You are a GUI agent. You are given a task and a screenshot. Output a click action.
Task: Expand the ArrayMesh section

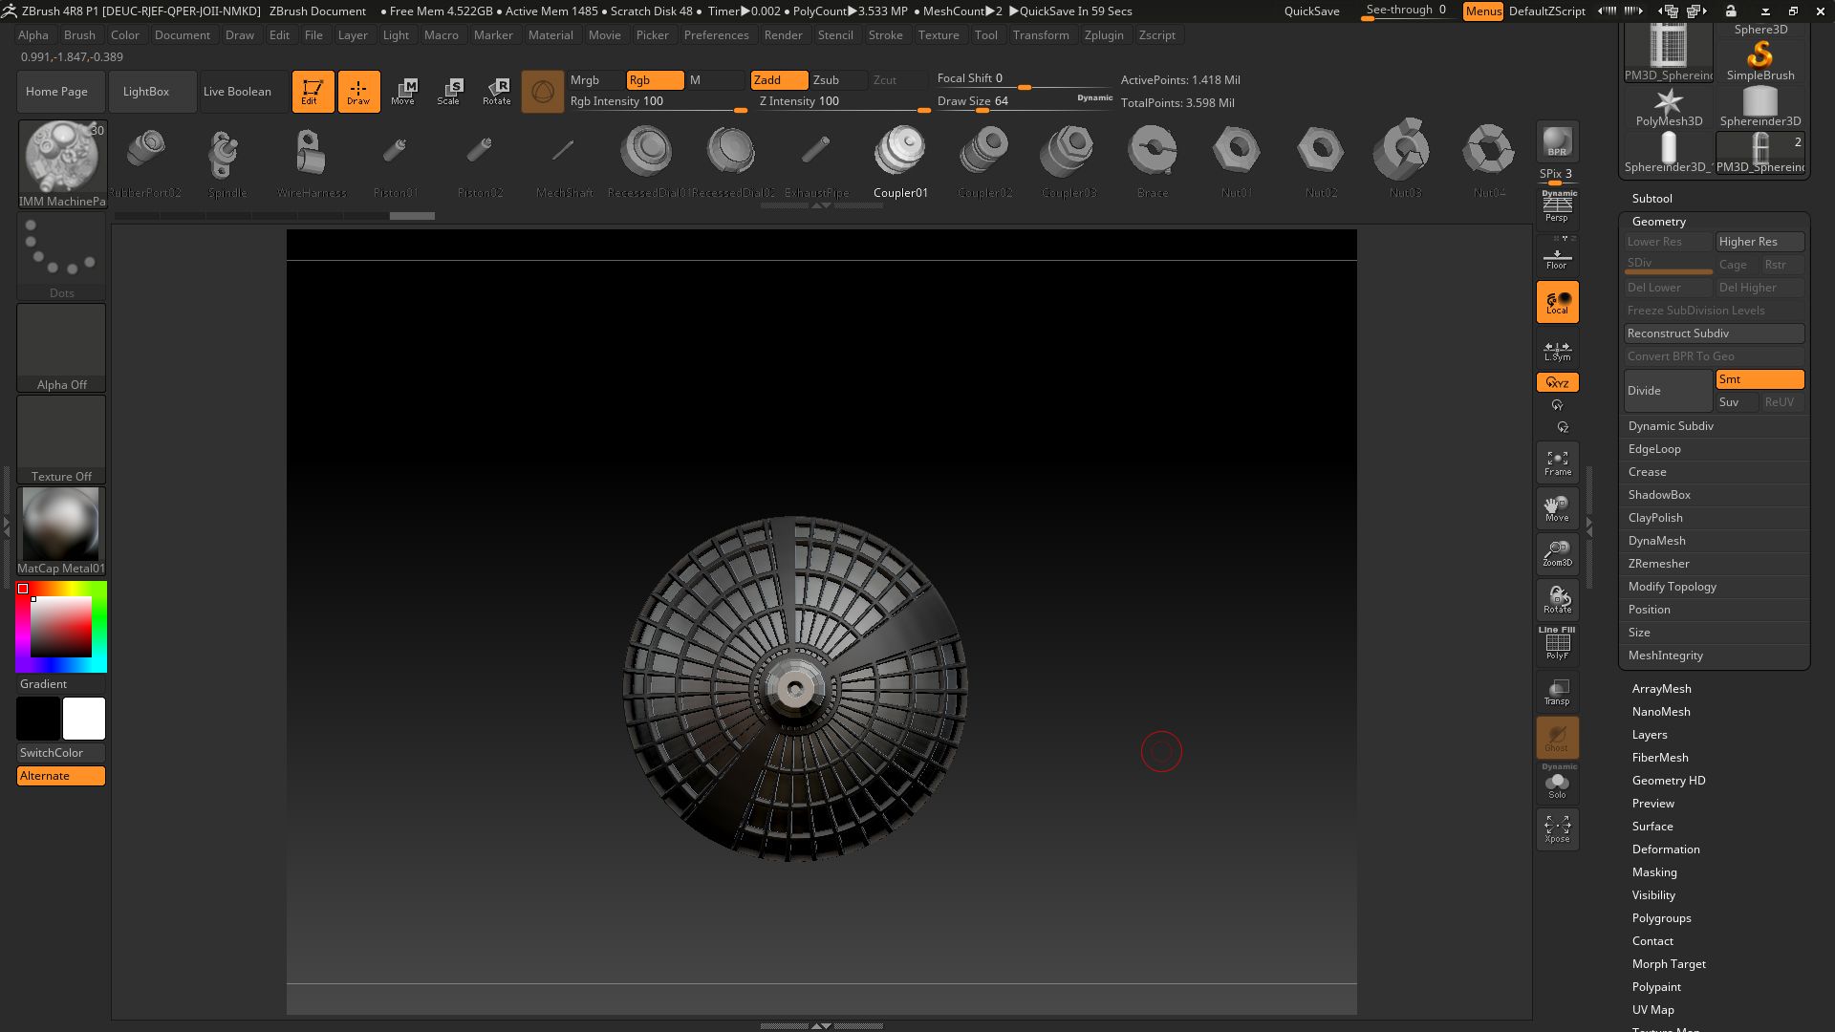(x=1661, y=689)
